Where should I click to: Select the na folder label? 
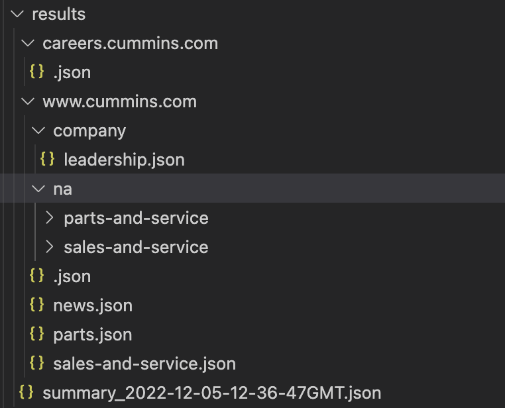click(x=63, y=189)
